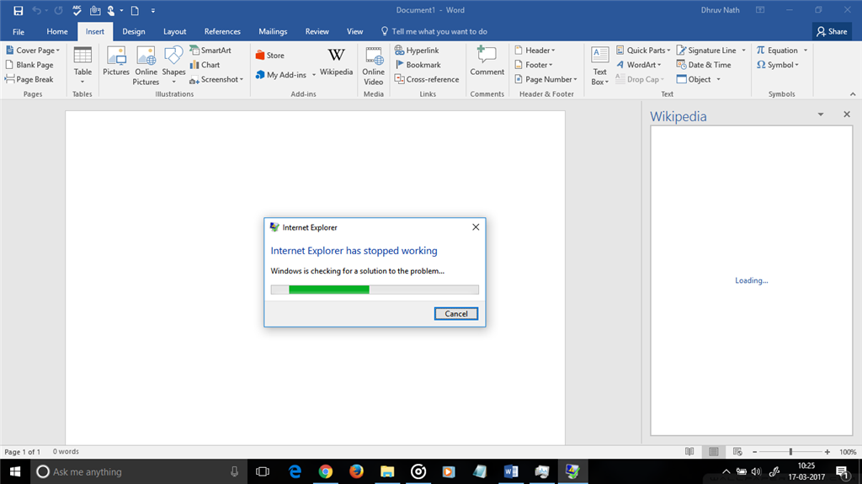This screenshot has height=484, width=862.
Task: Open Firefox from the taskbar
Action: tap(356, 471)
